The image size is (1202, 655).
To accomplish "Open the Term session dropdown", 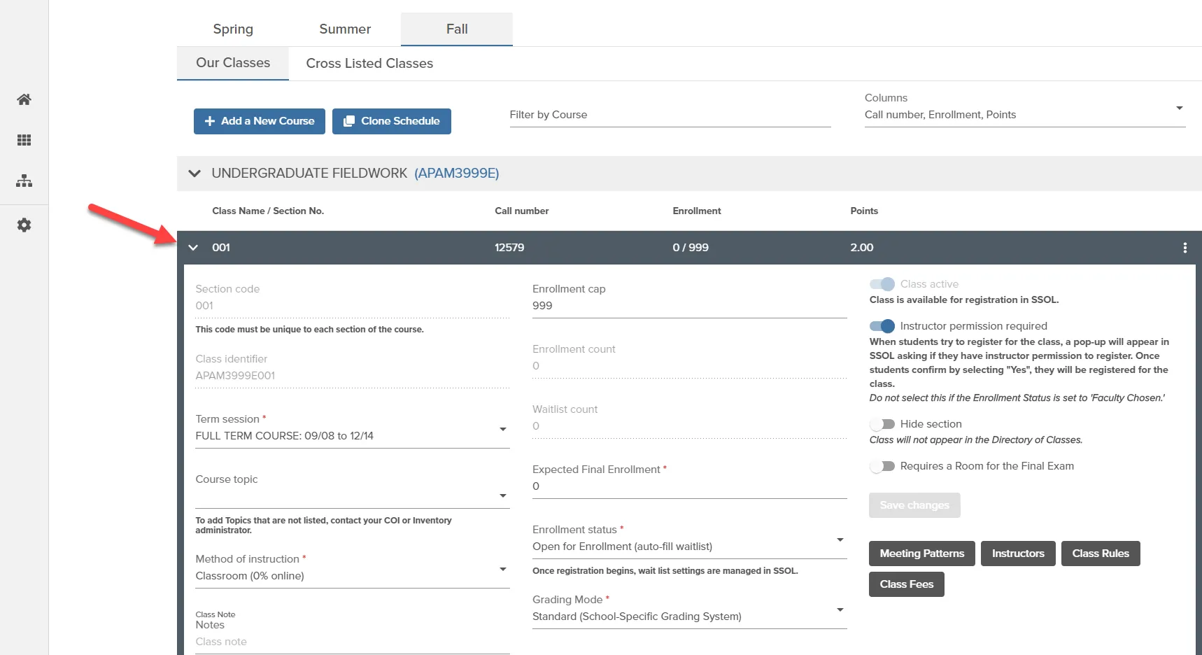I will (x=353, y=429).
